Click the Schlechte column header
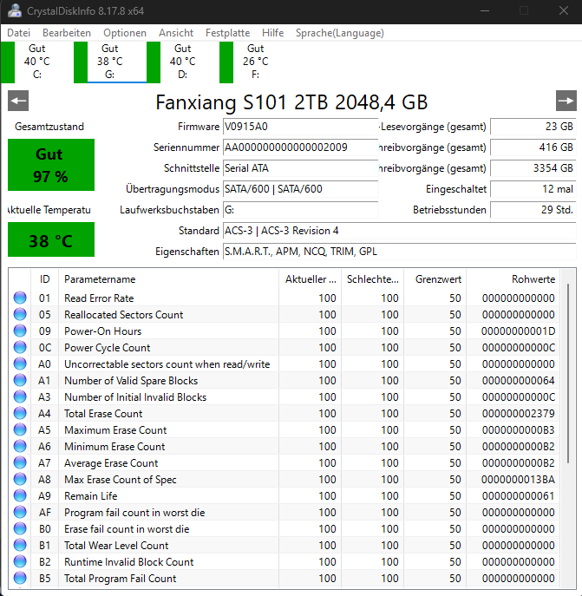Image resolution: width=582 pixels, height=596 pixels. (x=373, y=279)
